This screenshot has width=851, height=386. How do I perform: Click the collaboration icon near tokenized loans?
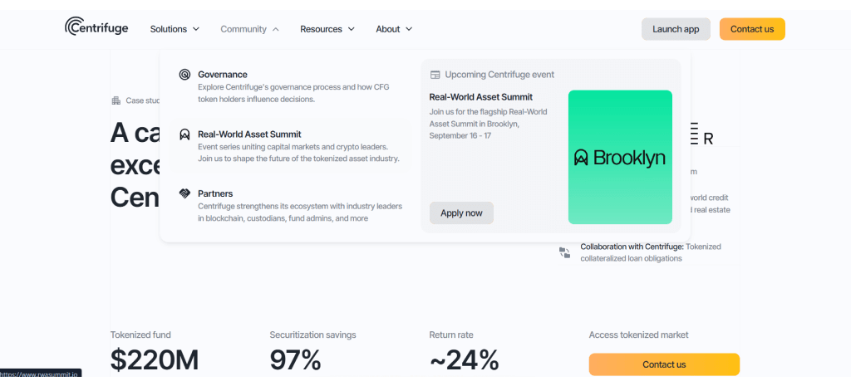[565, 252]
